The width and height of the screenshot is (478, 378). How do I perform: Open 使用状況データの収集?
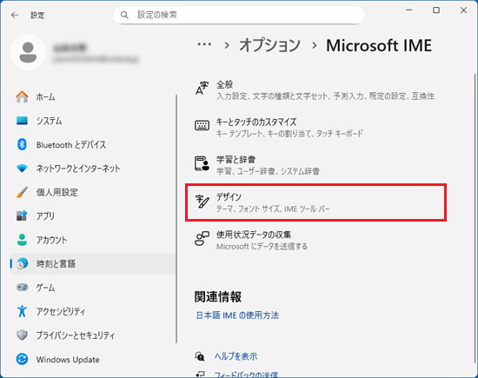click(x=315, y=240)
